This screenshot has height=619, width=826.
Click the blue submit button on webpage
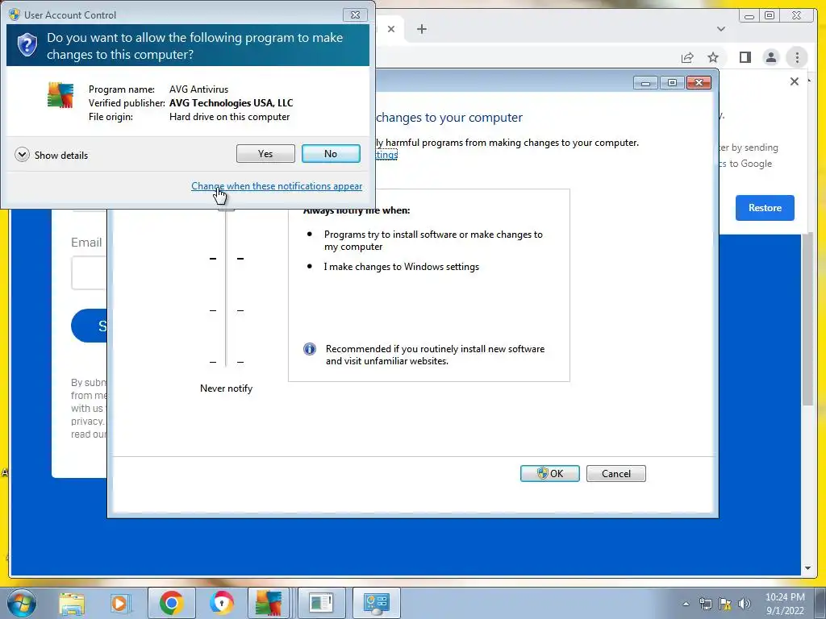[89, 326]
